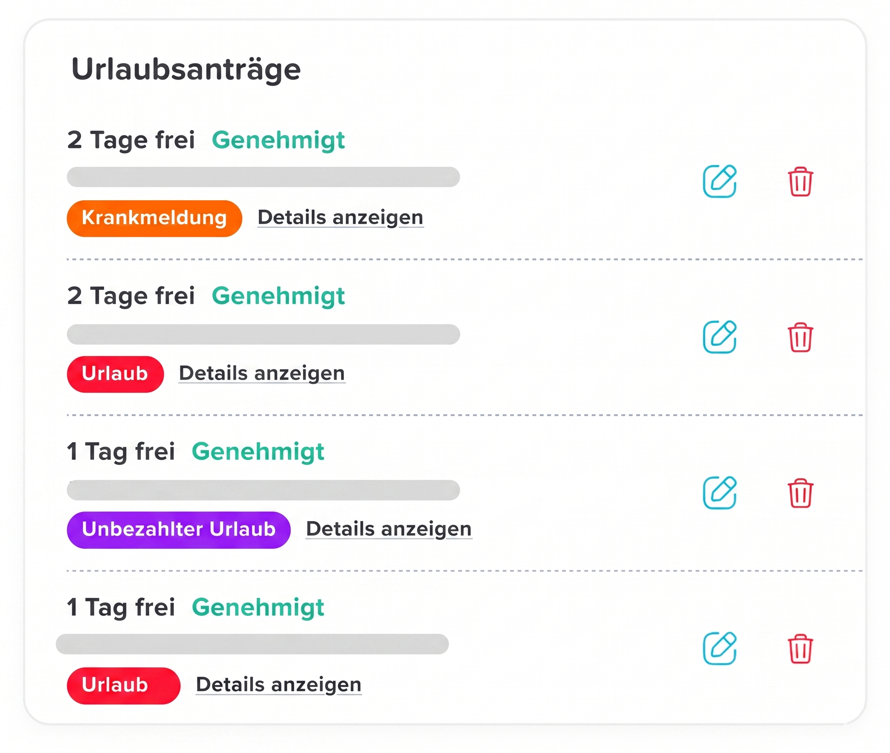Delete the last 1-day Urlaub request
The width and height of the screenshot is (890, 753).
pos(800,649)
